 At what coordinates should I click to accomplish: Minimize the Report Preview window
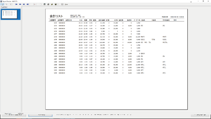pos(198,1)
